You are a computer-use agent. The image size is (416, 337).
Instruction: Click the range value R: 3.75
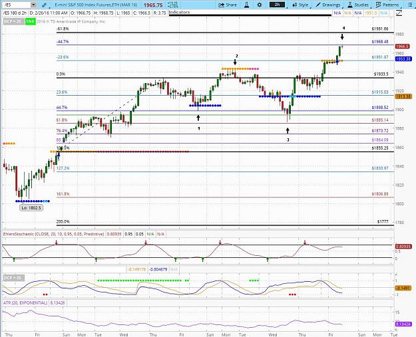[160, 13]
